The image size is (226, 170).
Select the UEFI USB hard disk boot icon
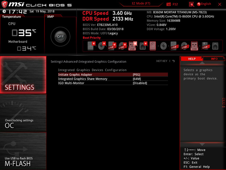click(x=112, y=46)
